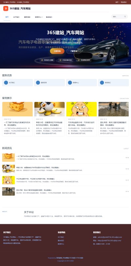
Task: Open case title starting with "季度小结"
Action: pyautogui.click(x=49, y=124)
